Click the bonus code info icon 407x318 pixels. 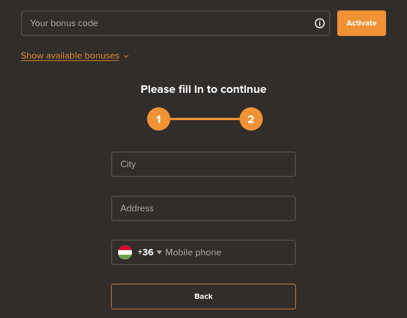320,23
